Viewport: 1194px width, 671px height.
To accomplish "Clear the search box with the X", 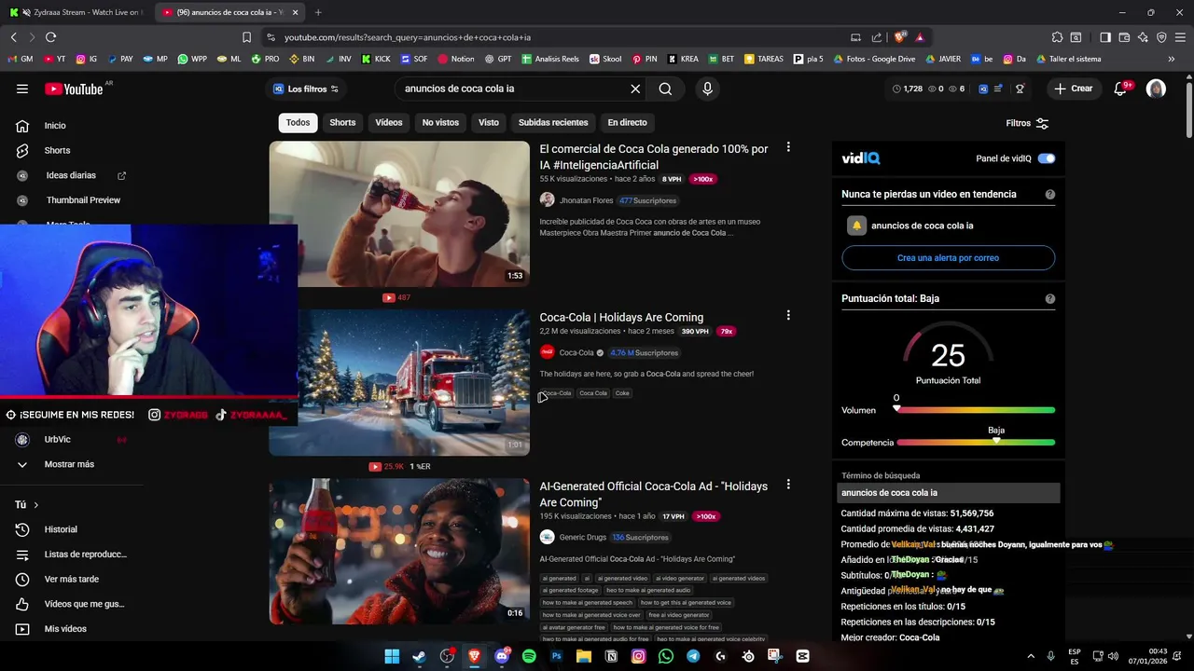I will tap(635, 89).
